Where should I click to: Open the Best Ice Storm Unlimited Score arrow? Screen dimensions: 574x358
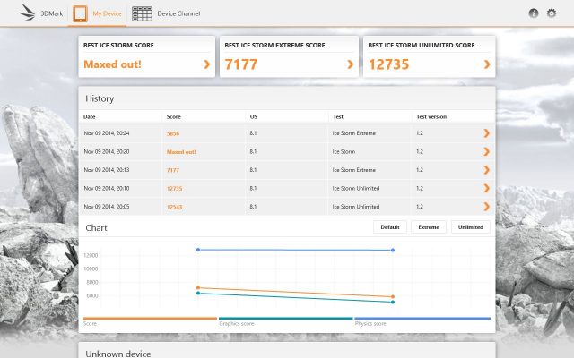pos(487,64)
